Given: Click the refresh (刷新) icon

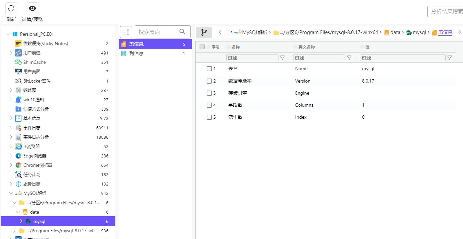Looking at the screenshot, I should (x=11, y=8).
